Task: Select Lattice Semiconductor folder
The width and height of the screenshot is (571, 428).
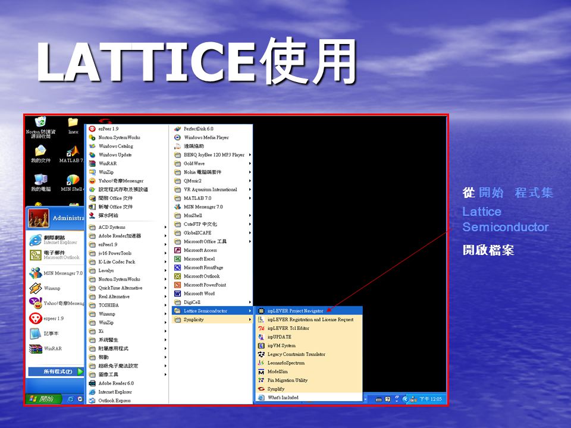Action: coord(212,311)
